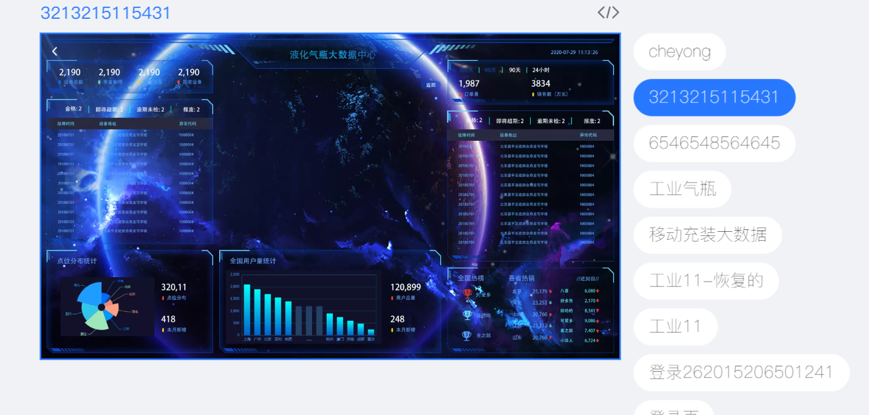
Task: Click the 1,987 order count value
Action: 469,84
